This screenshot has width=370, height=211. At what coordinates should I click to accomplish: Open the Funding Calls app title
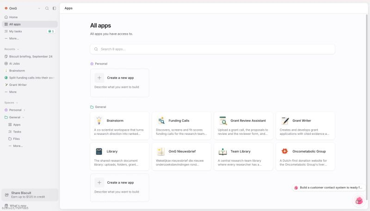click(x=179, y=121)
